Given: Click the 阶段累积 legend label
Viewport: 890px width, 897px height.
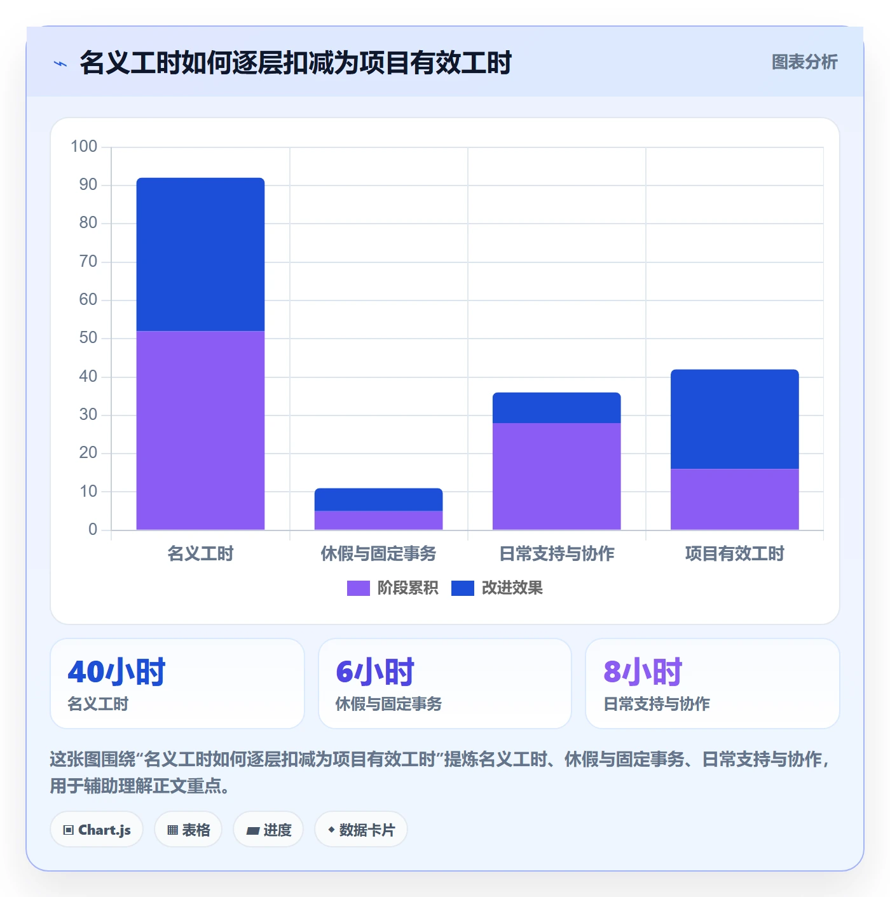Looking at the screenshot, I should click(x=407, y=588).
